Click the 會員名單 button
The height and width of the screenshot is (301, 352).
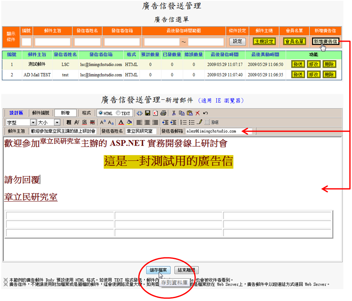(294, 41)
